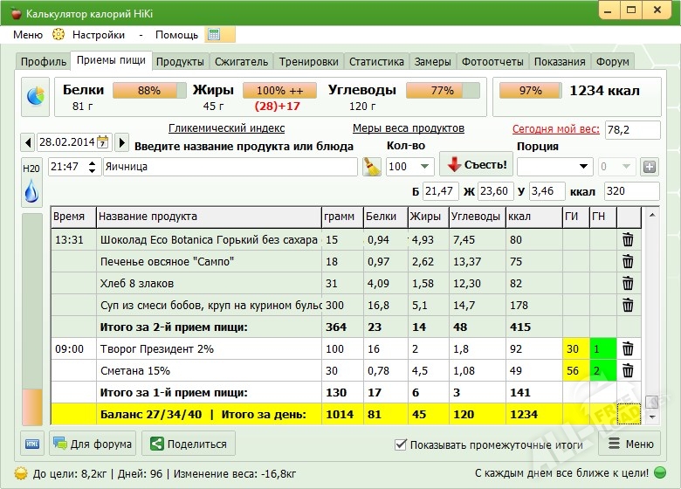
Task: Click the calculator icon in the menu bar
Action: point(214,35)
